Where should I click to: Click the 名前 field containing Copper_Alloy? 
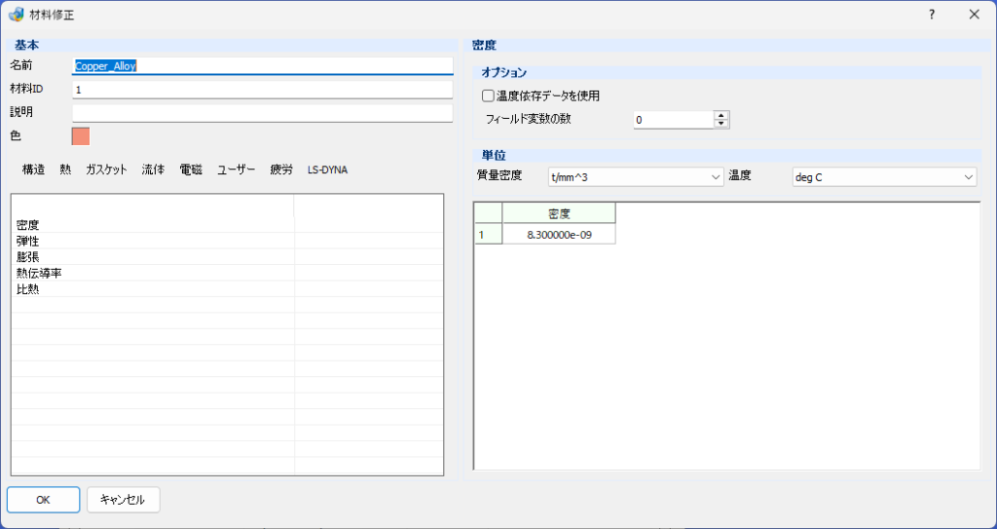tap(263, 65)
